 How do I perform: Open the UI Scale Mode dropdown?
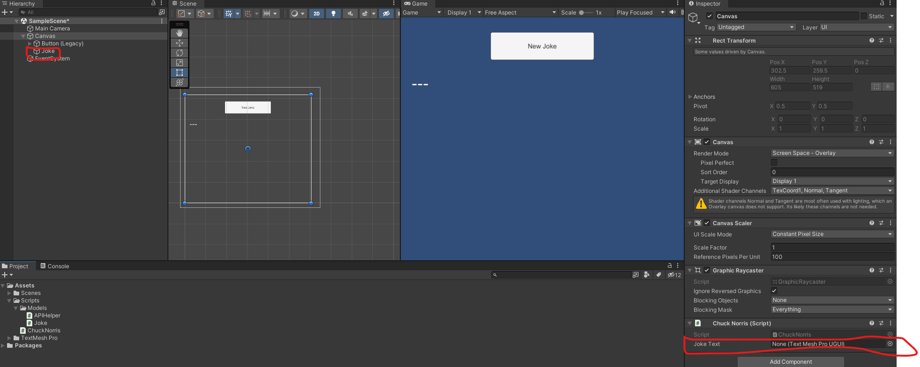pos(832,235)
